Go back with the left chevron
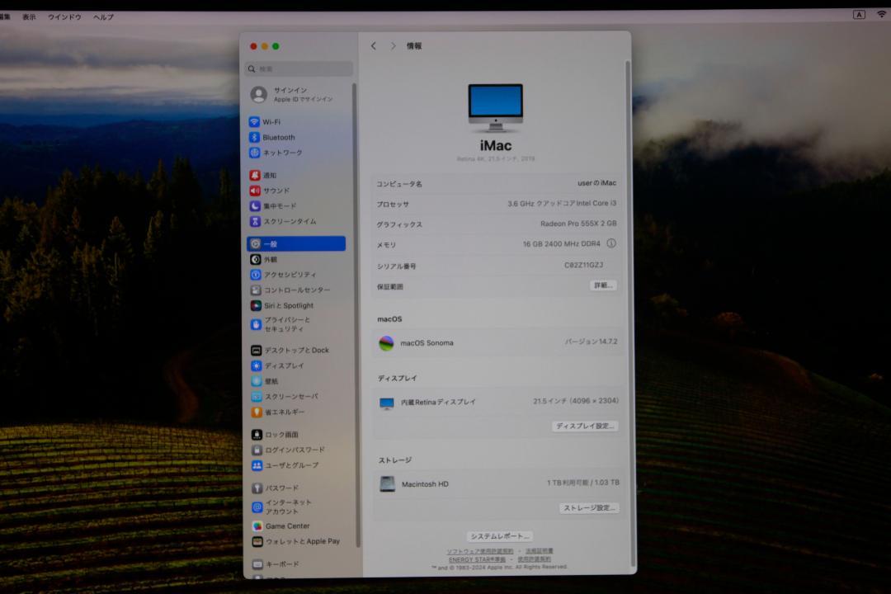This screenshot has height=594, width=891. pos(374,46)
